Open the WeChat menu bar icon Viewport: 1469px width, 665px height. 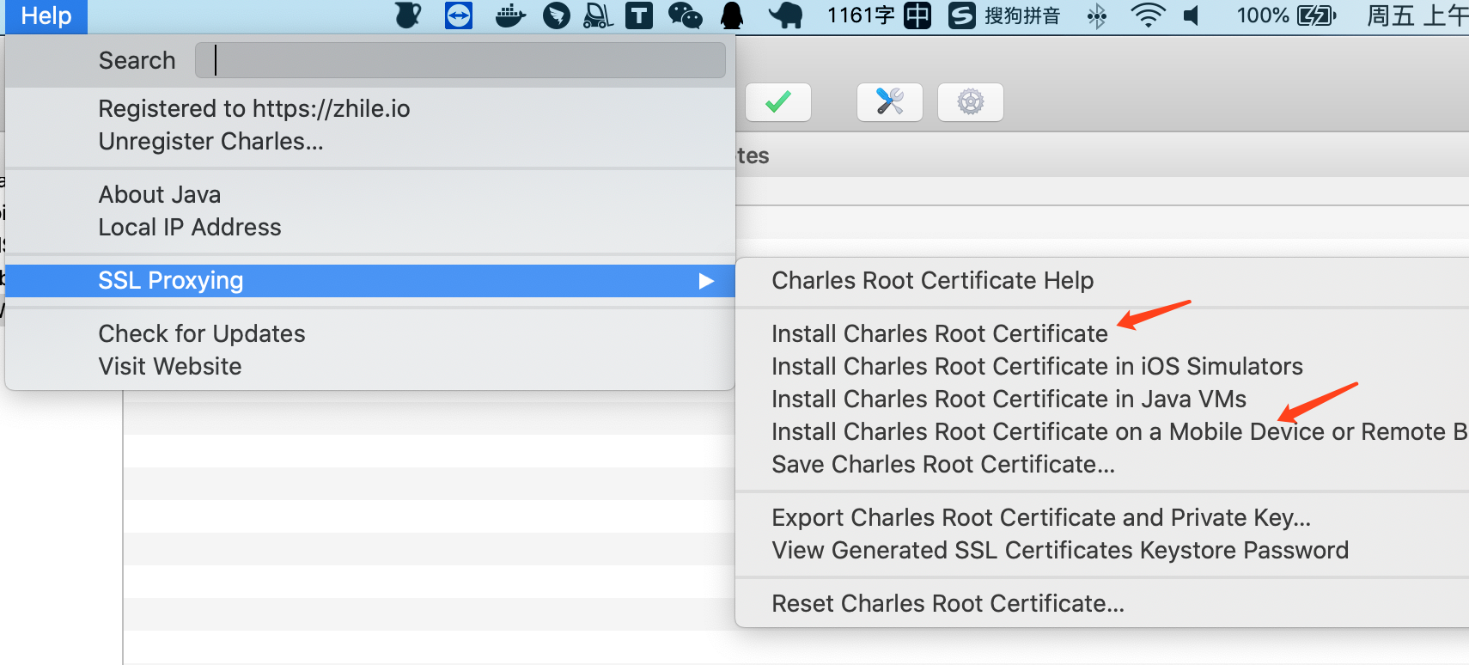tap(685, 15)
